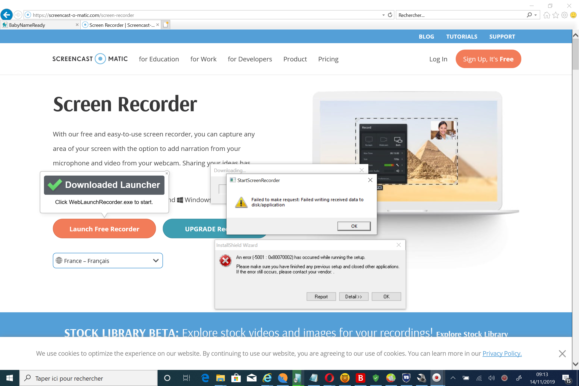Click the browser back arrow button

click(7, 15)
